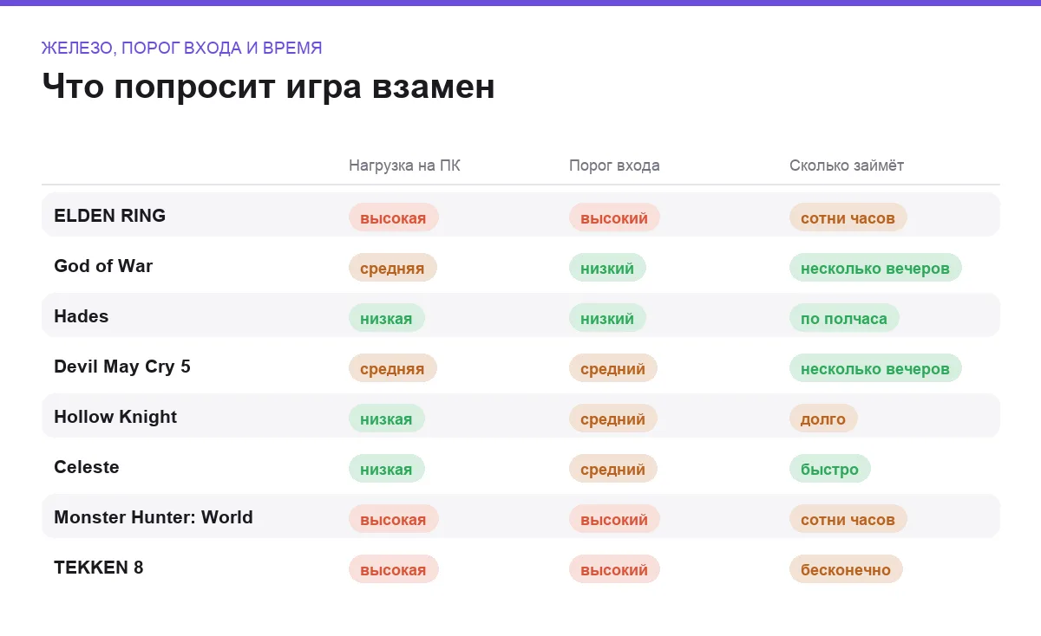Image resolution: width=1041 pixels, height=636 pixels.
Task: Click Hollow Knight's 'долго' badge
Action: [823, 419]
